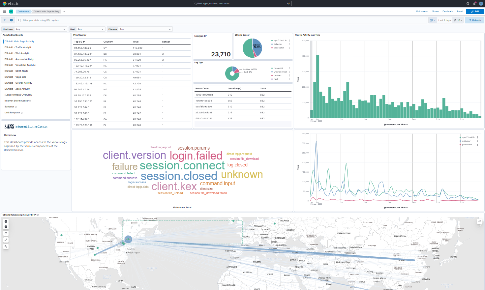Viewport: 485px width, 290px height.
Task: Toggle honeypot series in Log Type legend
Action: pos(278,68)
